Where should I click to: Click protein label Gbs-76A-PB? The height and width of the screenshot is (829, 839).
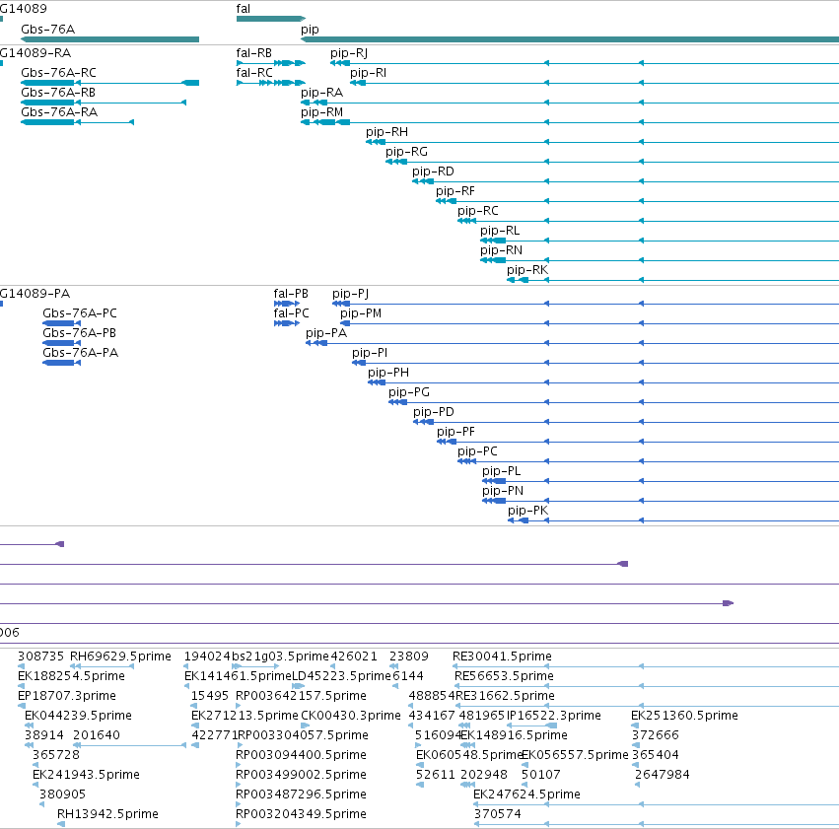pos(79,332)
